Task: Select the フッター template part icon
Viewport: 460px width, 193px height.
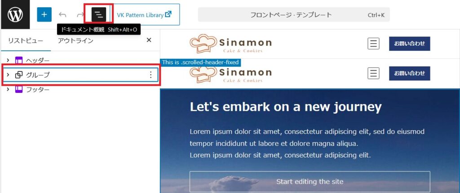Action: (x=19, y=89)
